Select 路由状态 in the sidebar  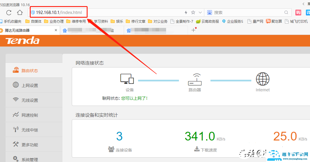(34, 70)
